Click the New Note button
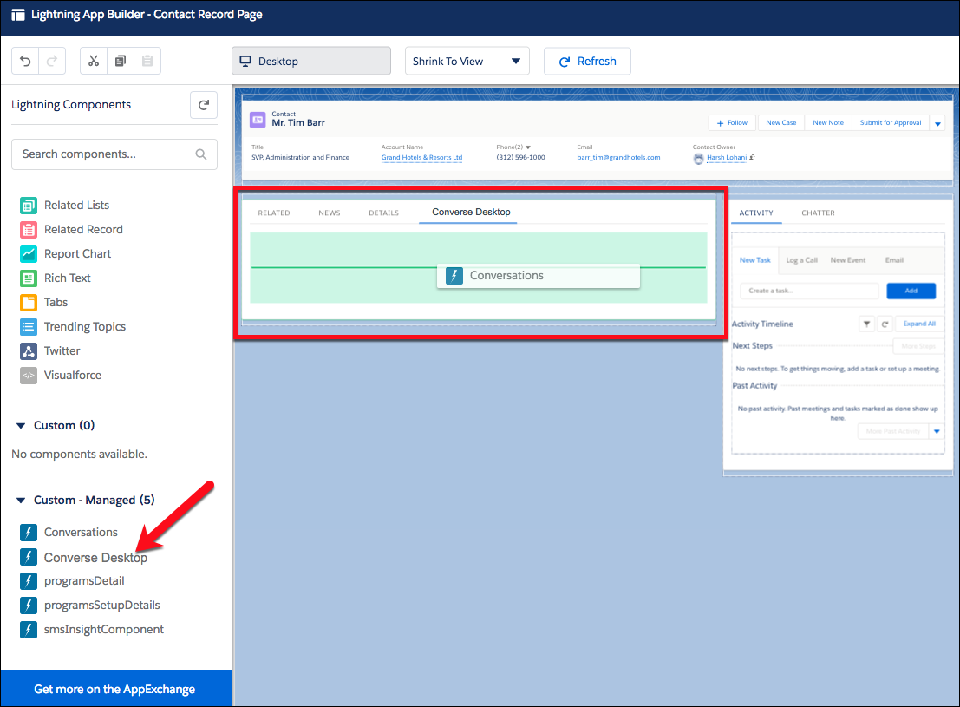This screenshot has width=960, height=707. pyautogui.click(x=828, y=123)
